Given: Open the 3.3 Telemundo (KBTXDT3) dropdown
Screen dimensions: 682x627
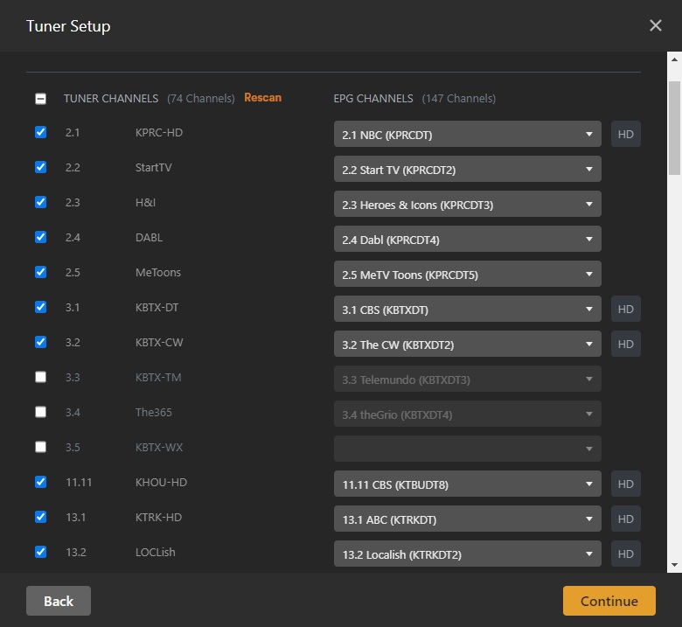Looking at the screenshot, I should click(x=467, y=379).
